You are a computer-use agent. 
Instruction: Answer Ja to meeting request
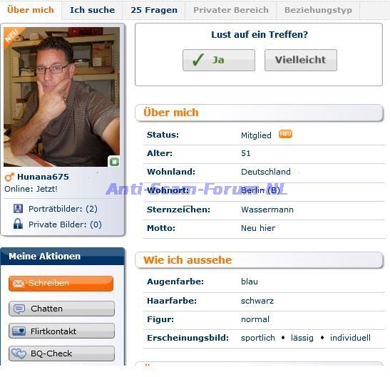[219, 60]
